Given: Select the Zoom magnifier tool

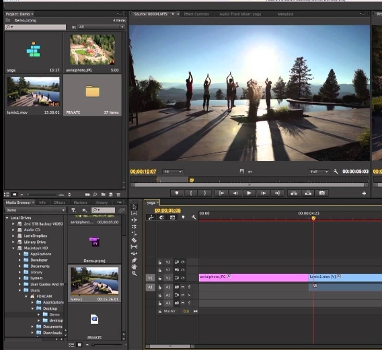Looking at the screenshot, I should (x=135, y=273).
